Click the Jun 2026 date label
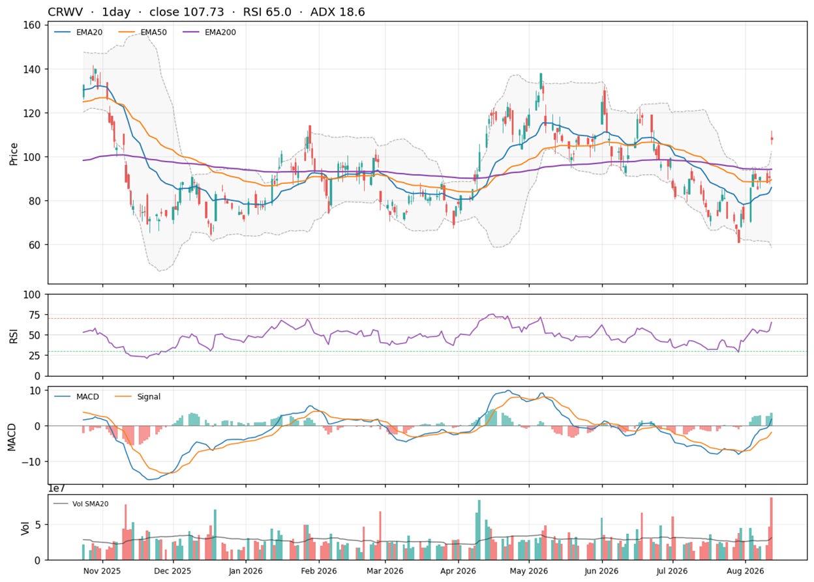Viewport: 814px width, 582px height. point(601,570)
